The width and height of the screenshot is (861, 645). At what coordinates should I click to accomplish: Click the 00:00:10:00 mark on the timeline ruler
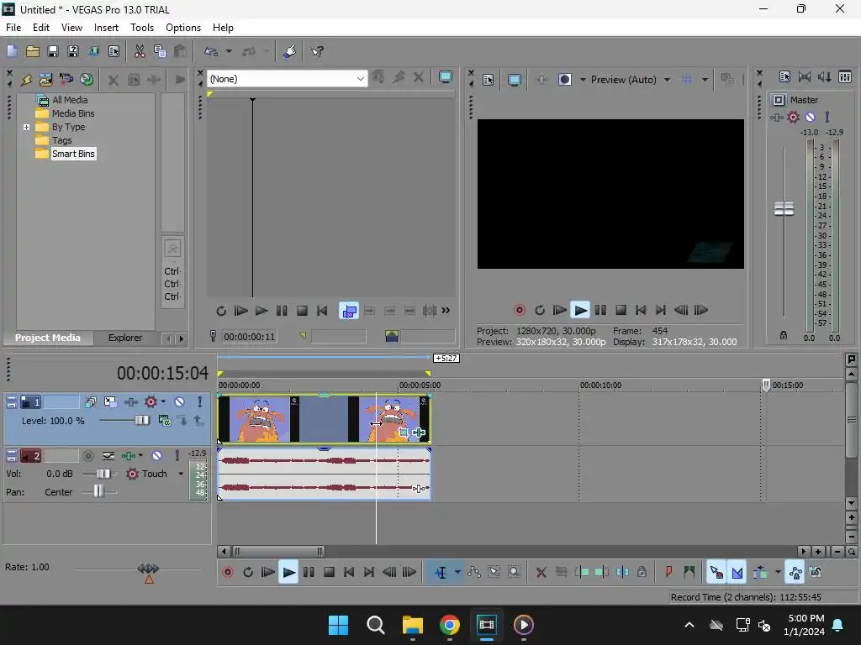[600, 385]
